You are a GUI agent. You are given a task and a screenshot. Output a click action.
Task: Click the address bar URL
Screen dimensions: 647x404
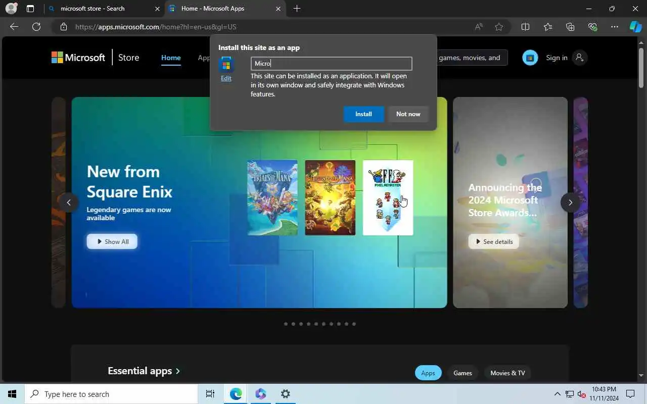click(x=156, y=27)
